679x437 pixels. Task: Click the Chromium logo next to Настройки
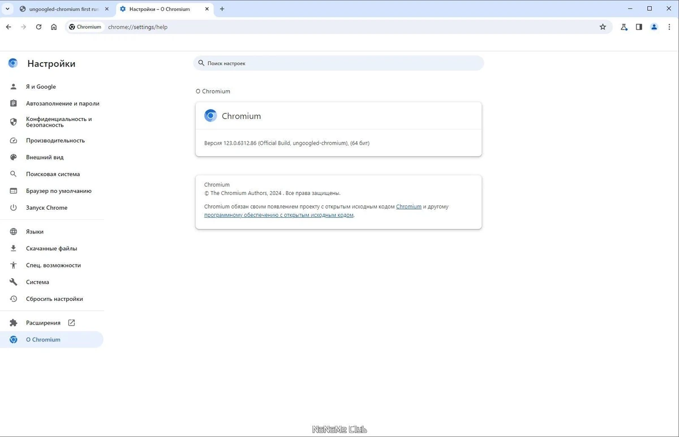click(x=13, y=63)
